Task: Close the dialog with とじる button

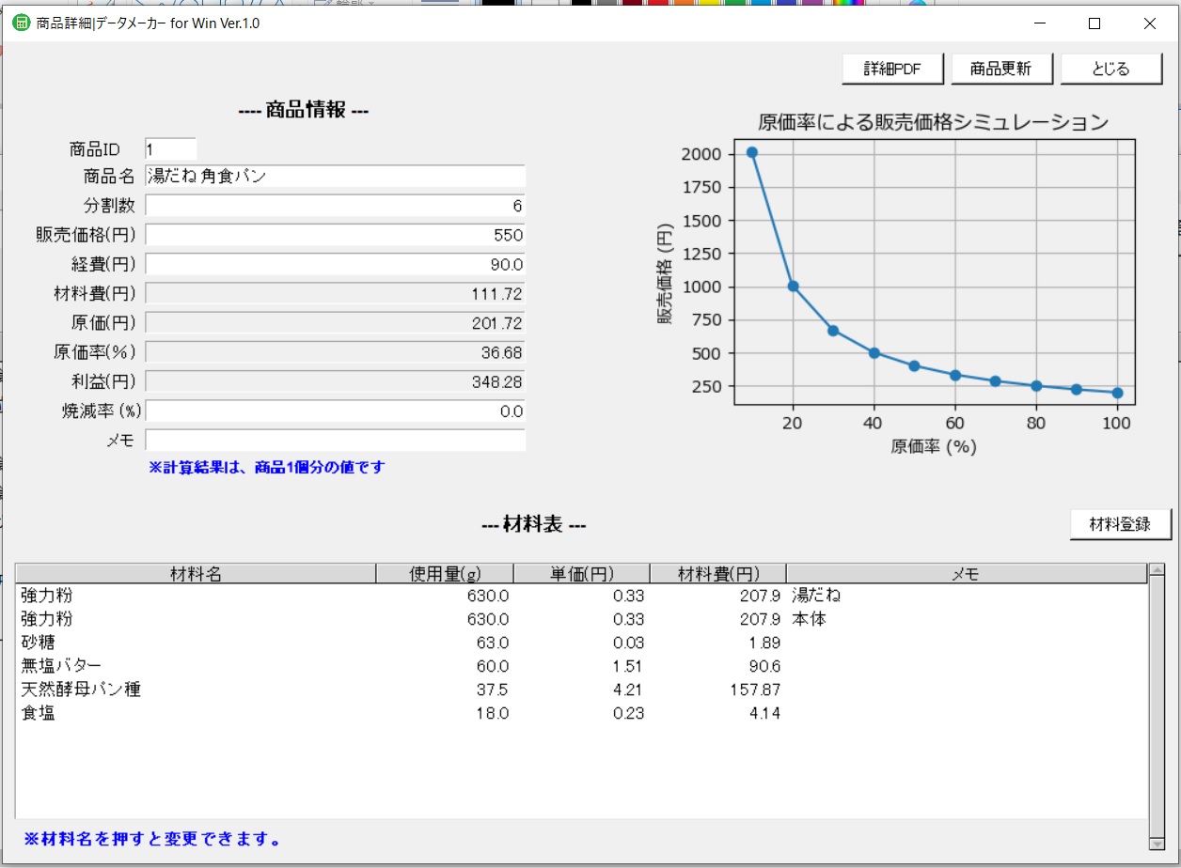Action: tap(1110, 69)
